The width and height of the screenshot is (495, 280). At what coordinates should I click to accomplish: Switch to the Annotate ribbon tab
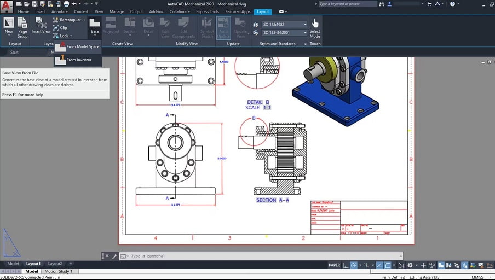pyautogui.click(x=59, y=11)
